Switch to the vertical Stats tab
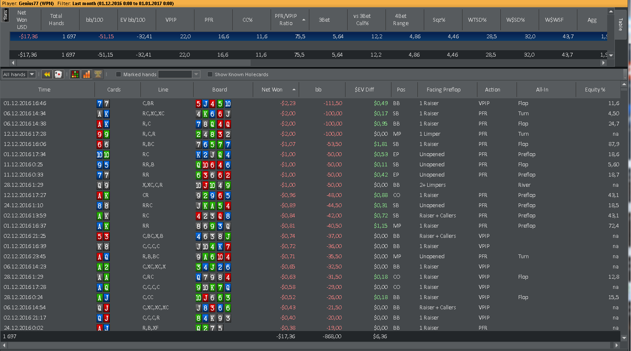631x351 pixels. point(5,15)
